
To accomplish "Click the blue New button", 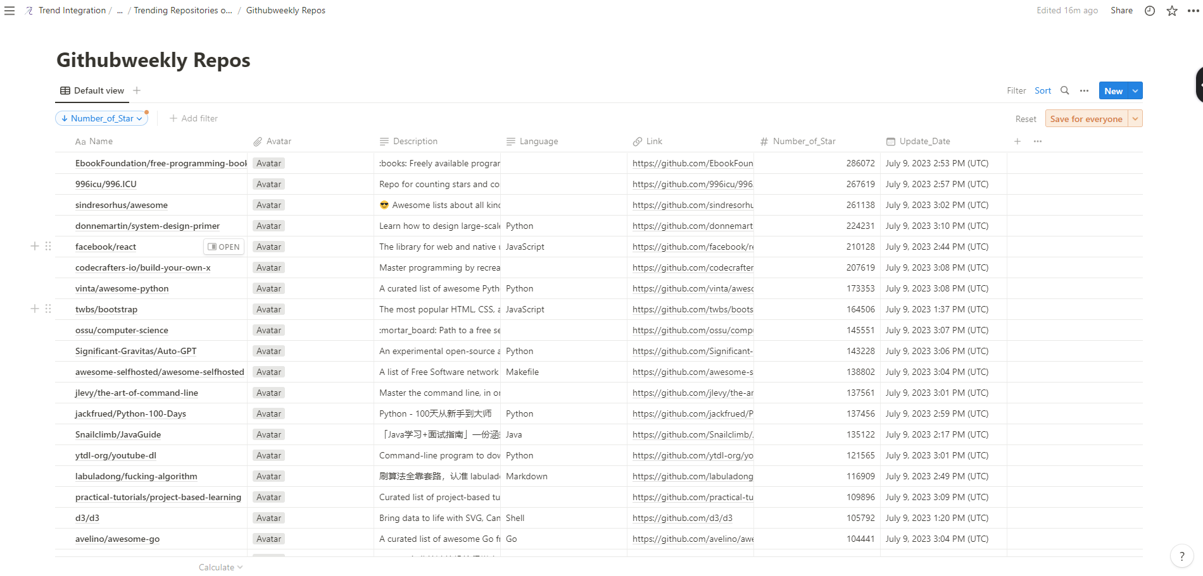I will (x=1114, y=90).
